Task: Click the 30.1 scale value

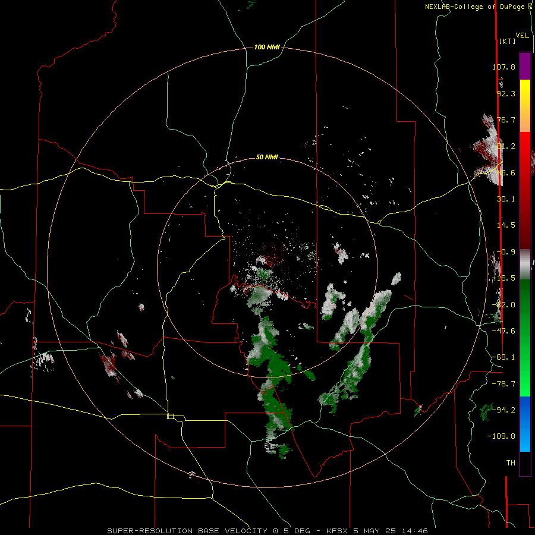Action: [506, 199]
